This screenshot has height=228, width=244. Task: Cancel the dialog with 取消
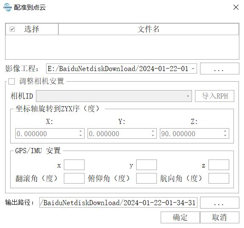[219, 217]
